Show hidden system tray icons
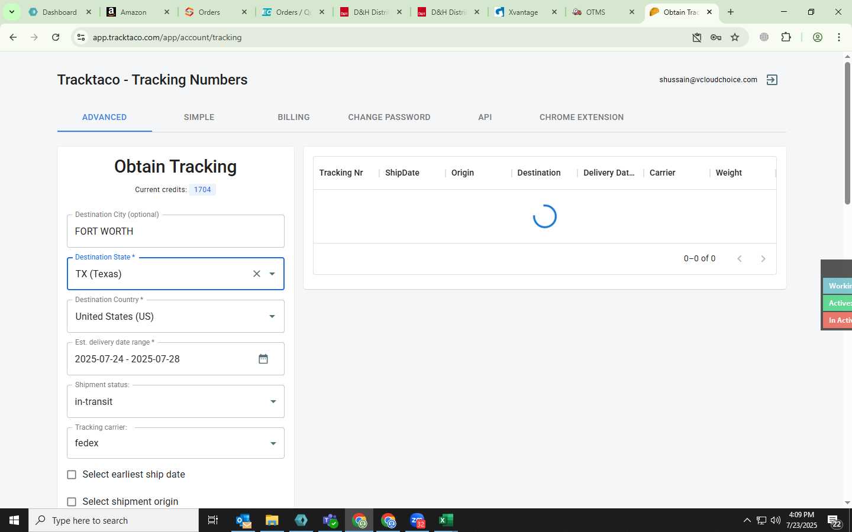This screenshot has height=532, width=852. [x=747, y=520]
